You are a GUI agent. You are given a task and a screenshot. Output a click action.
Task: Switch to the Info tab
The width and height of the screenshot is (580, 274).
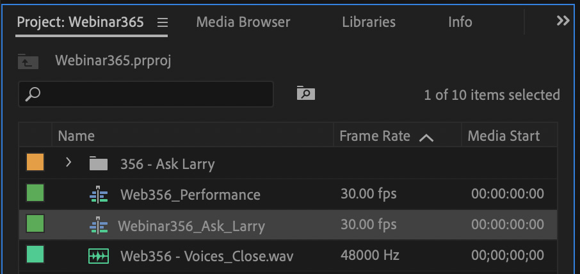(x=460, y=22)
